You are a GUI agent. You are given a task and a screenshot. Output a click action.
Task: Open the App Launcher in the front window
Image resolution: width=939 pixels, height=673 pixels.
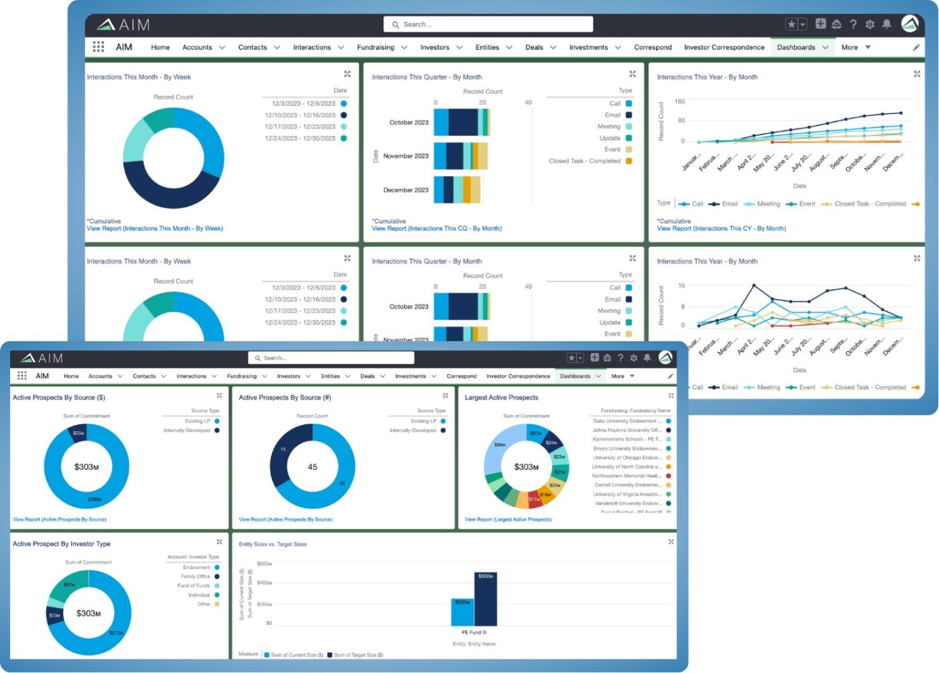22,376
